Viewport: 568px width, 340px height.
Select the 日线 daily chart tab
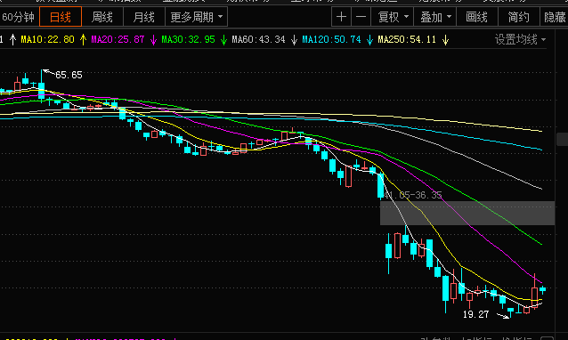point(61,17)
